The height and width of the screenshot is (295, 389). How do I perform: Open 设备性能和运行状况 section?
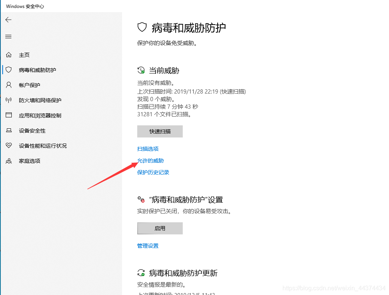coord(43,146)
